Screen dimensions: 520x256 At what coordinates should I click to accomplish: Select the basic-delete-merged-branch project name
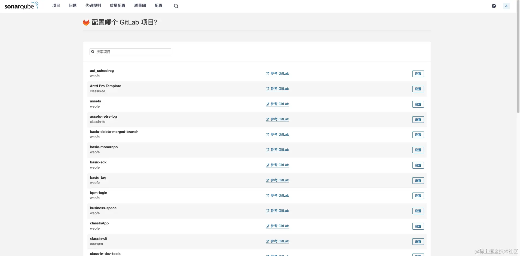point(114,132)
